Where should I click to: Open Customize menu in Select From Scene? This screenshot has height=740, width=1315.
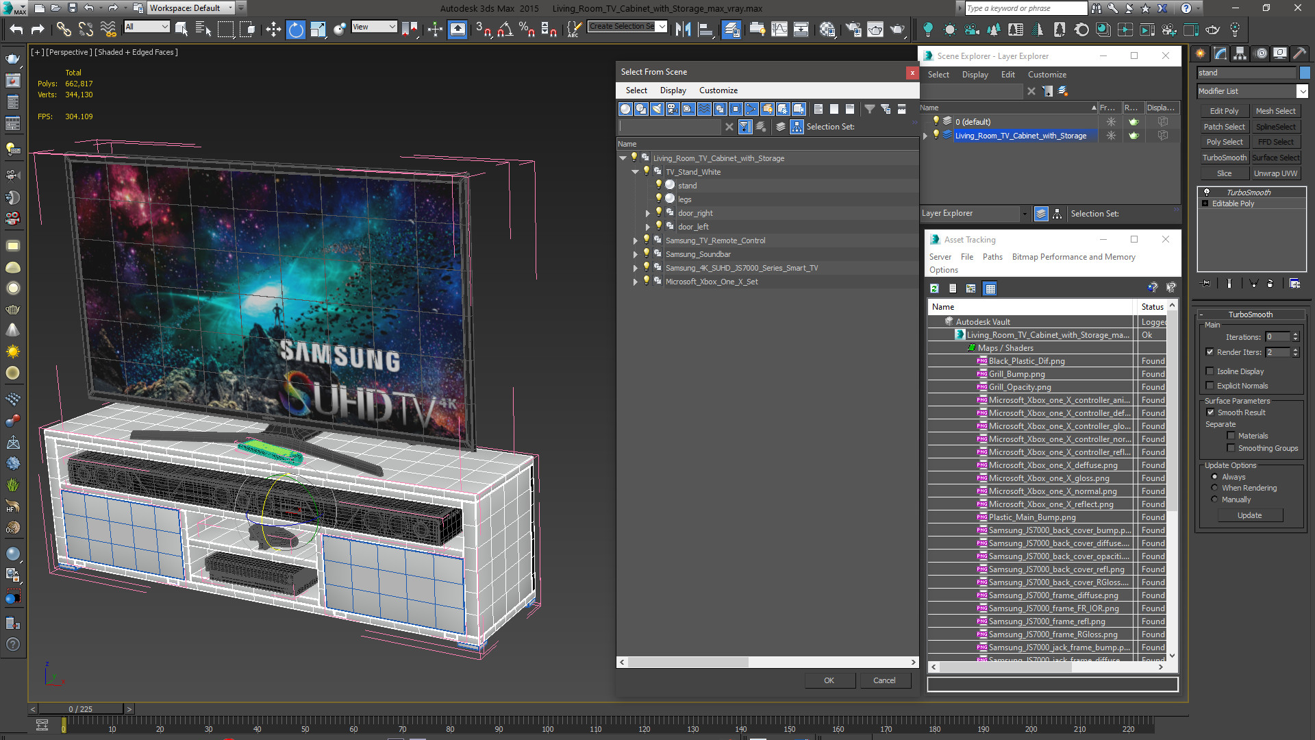[x=718, y=90]
